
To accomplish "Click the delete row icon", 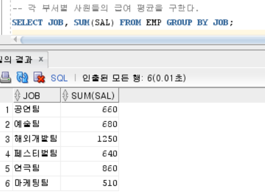I will click(39, 78).
